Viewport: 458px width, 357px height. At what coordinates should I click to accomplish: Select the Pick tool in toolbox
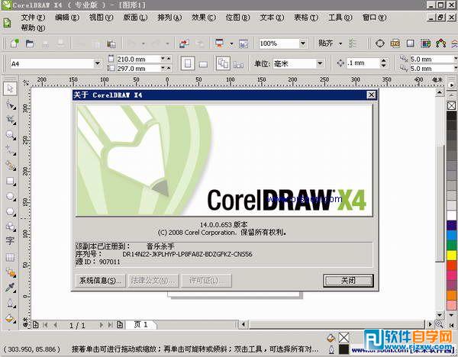click(x=10, y=88)
